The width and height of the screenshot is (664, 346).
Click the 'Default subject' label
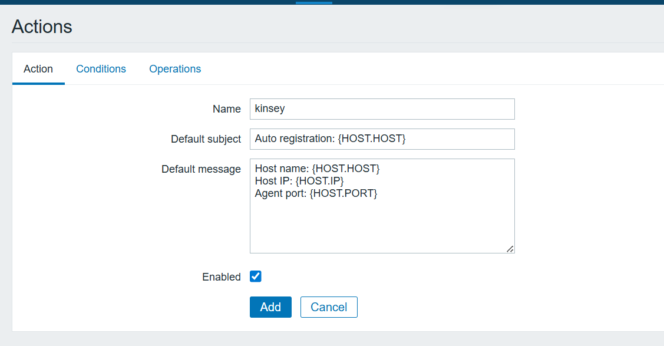[206, 139]
